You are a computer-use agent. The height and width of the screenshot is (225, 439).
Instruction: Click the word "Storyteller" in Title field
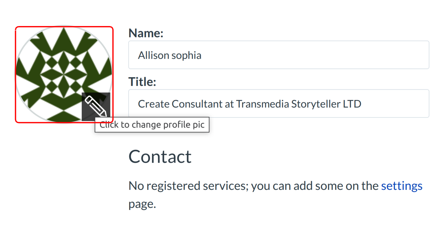tap(315, 104)
